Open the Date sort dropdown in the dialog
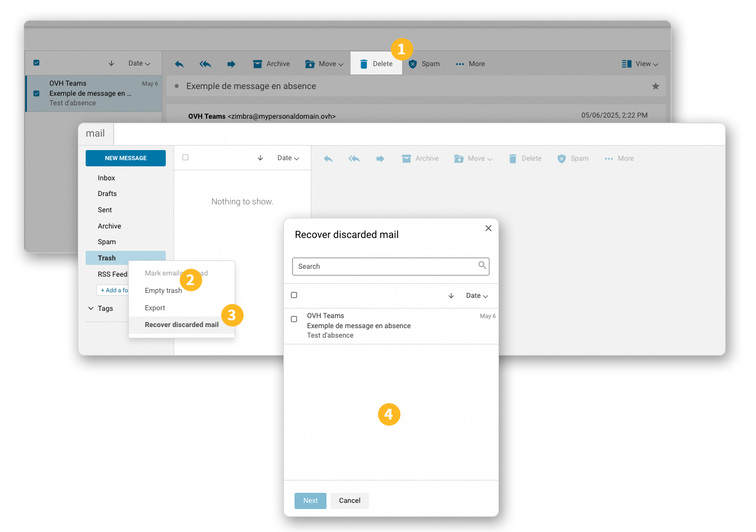This screenshot has width=756, height=532. [476, 296]
